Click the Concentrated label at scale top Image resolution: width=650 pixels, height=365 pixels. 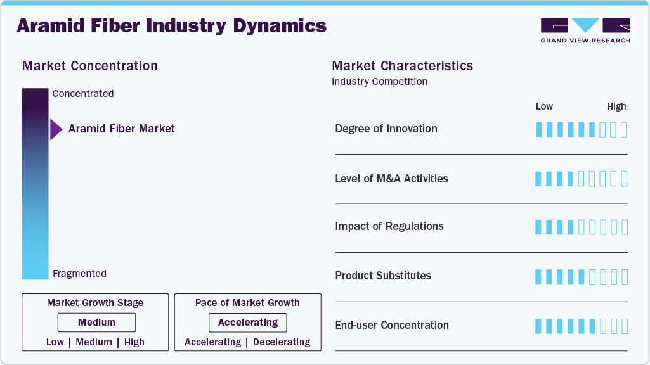point(83,94)
